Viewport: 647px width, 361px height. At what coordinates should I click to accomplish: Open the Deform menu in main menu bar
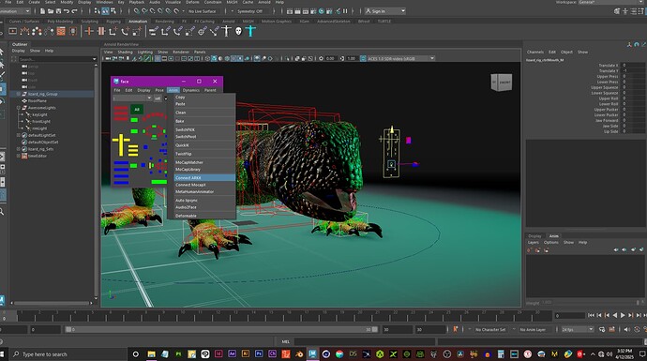tap(192, 2)
